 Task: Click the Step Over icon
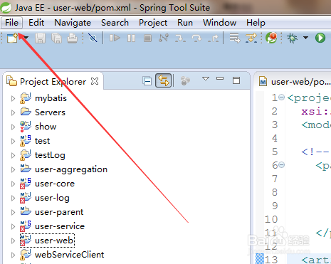[x=196, y=38]
